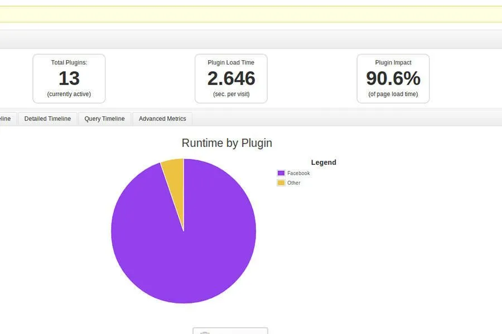The image size is (502, 334).
Task: Click the yellow Other legend swatch
Action: pos(281,183)
